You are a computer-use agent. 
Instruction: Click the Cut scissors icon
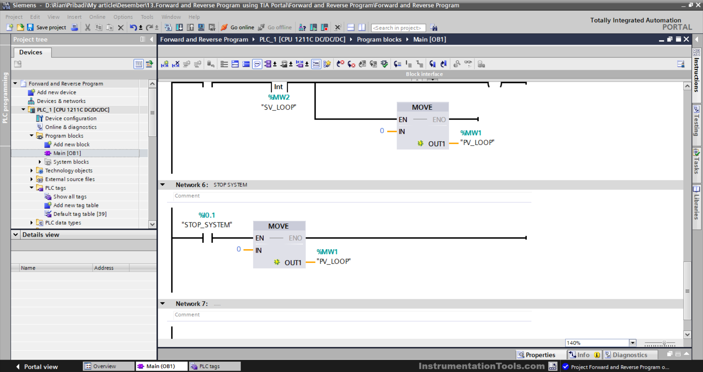click(x=88, y=27)
